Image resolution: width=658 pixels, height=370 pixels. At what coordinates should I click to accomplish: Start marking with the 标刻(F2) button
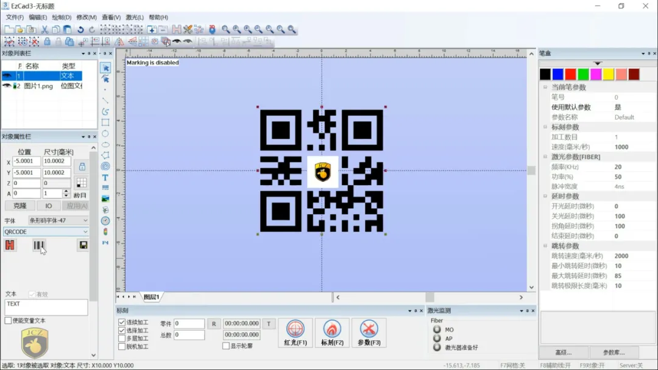coord(332,332)
